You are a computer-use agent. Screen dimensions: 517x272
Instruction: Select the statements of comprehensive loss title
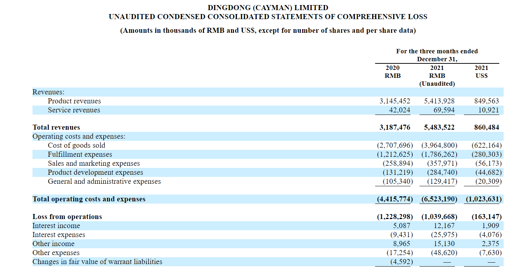(268, 17)
